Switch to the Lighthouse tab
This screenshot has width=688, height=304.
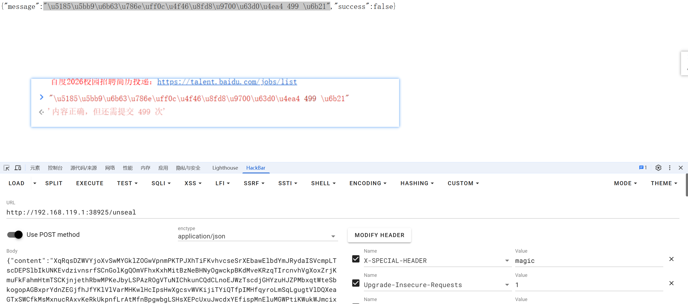[225, 168]
